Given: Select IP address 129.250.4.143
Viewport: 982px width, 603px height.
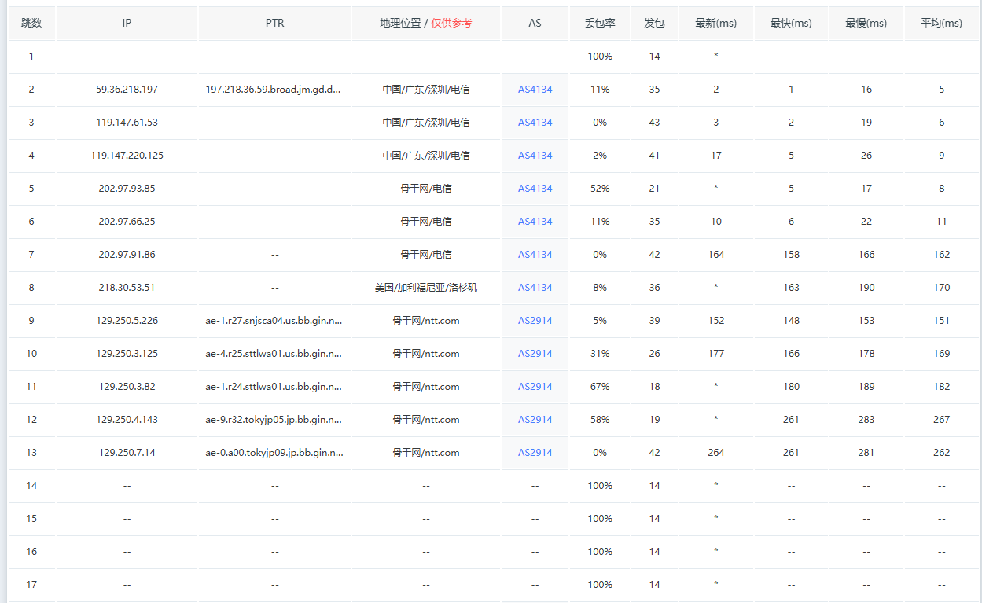Looking at the screenshot, I should (127, 420).
